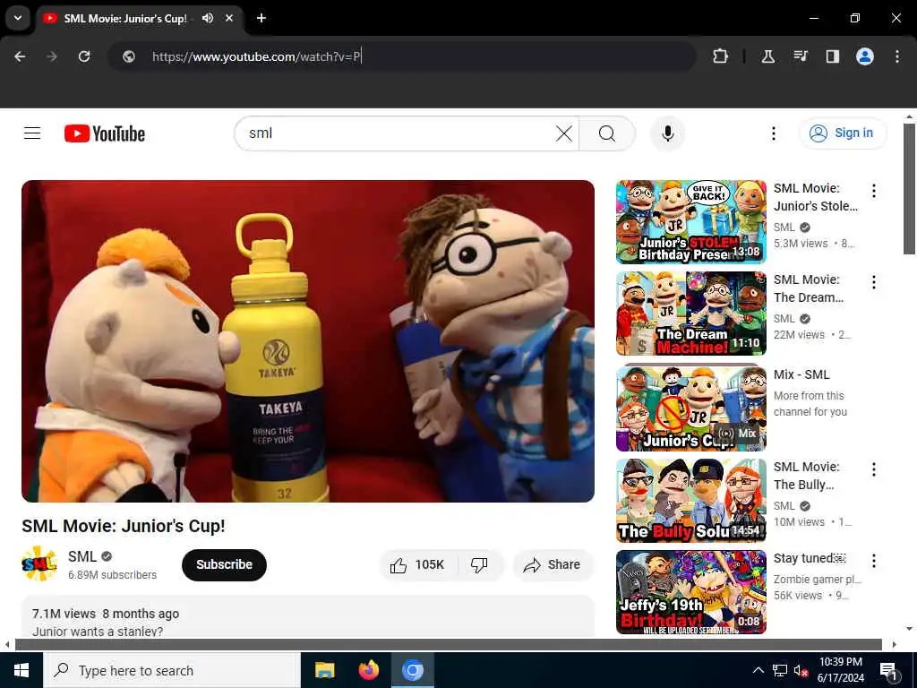
Task: Click SML Movie: Junior's Stole... title
Action: tap(816, 197)
